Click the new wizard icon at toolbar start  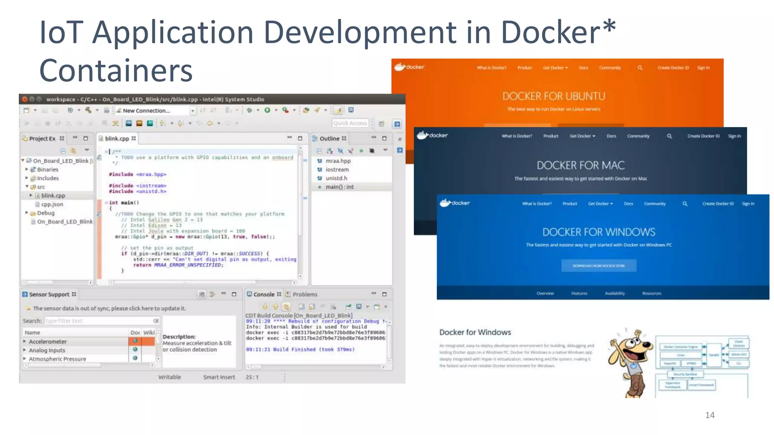click(26, 110)
